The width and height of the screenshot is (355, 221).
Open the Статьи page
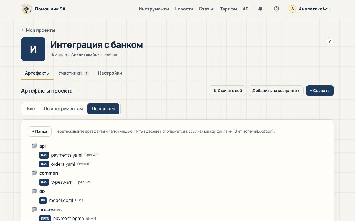207,9
